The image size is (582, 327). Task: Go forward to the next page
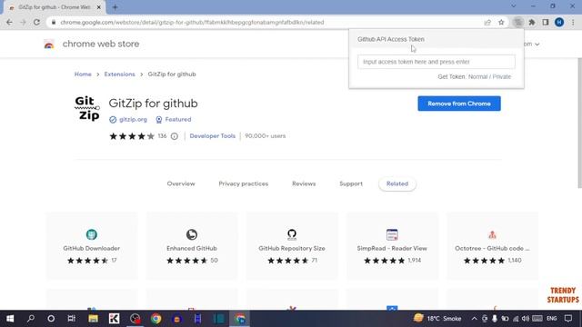(23, 22)
